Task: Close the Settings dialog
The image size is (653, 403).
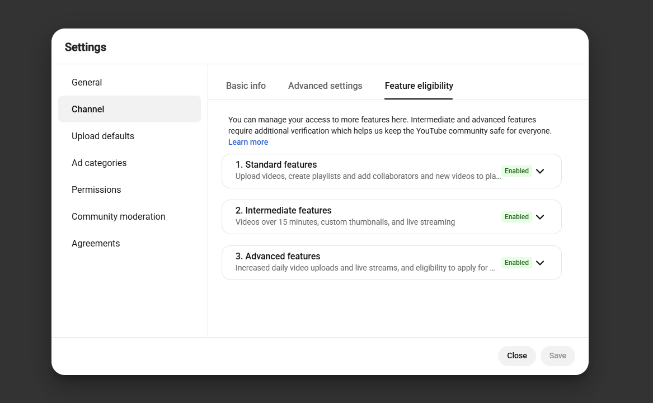Action: click(x=517, y=356)
